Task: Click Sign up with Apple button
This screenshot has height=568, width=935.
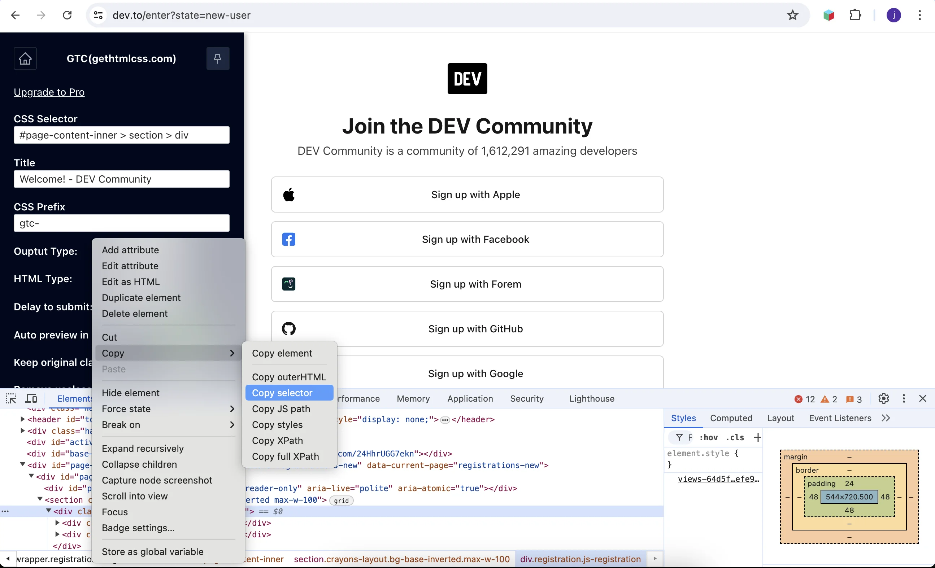Action: coord(467,195)
